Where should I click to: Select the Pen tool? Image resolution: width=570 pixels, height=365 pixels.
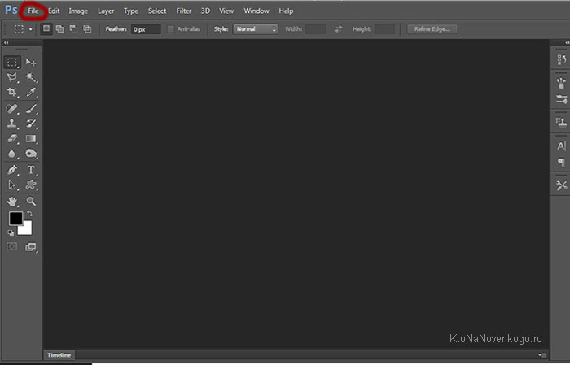click(x=12, y=170)
